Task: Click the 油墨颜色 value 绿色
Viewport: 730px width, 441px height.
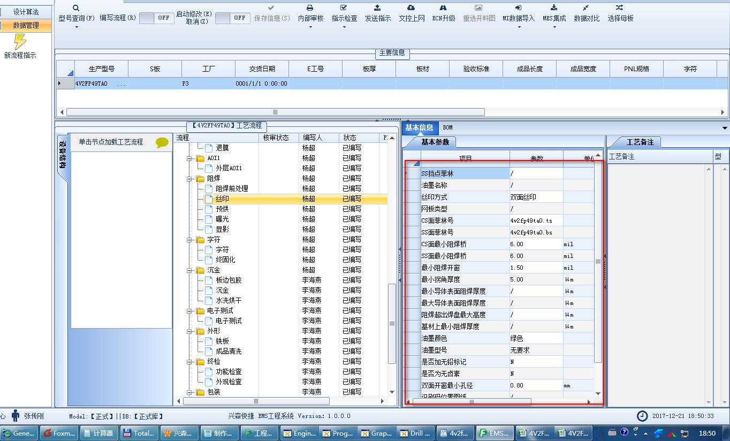Action: click(536, 338)
